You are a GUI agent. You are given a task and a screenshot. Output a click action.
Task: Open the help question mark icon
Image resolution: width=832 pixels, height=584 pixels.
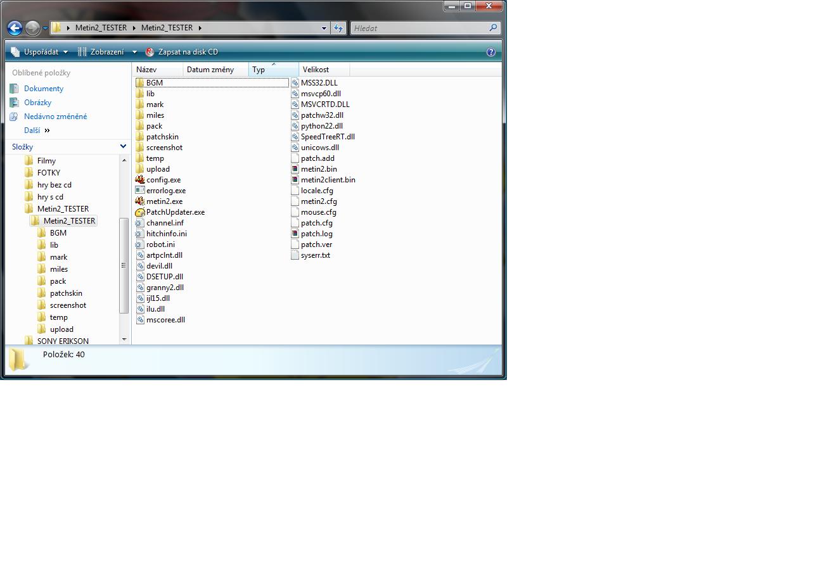click(490, 52)
